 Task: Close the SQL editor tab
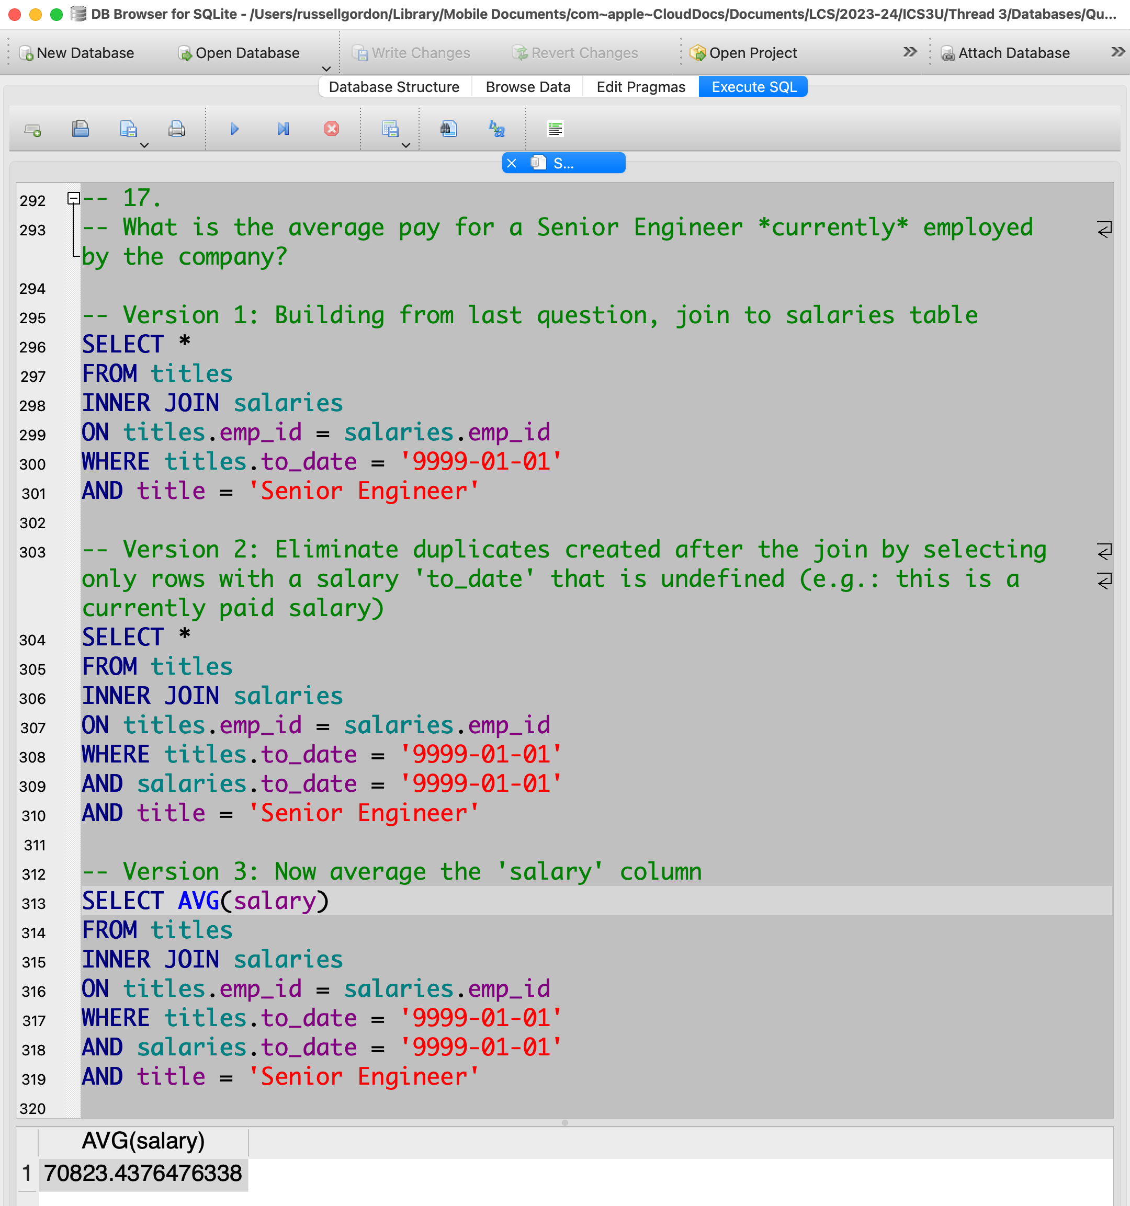pos(512,163)
